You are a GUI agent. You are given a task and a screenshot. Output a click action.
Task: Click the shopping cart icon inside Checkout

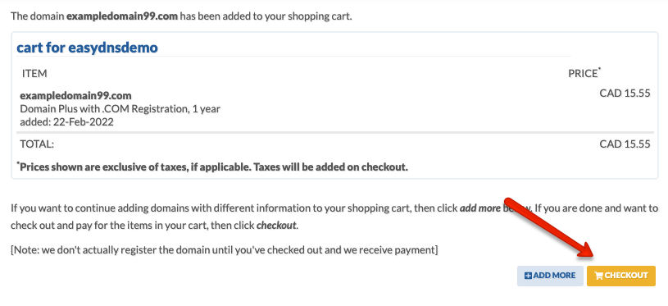coord(598,276)
